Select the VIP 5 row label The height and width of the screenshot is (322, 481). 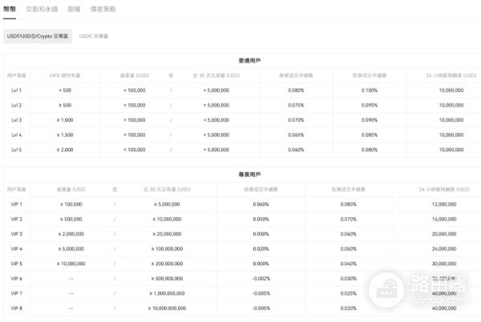17,264
